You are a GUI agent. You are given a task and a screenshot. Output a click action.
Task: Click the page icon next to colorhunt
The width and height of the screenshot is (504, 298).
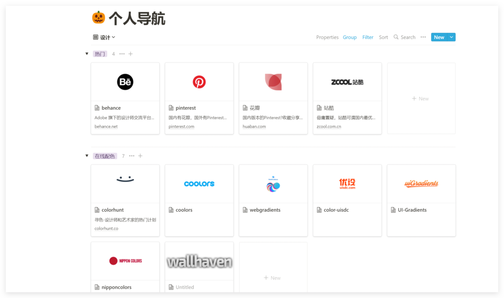click(x=97, y=210)
